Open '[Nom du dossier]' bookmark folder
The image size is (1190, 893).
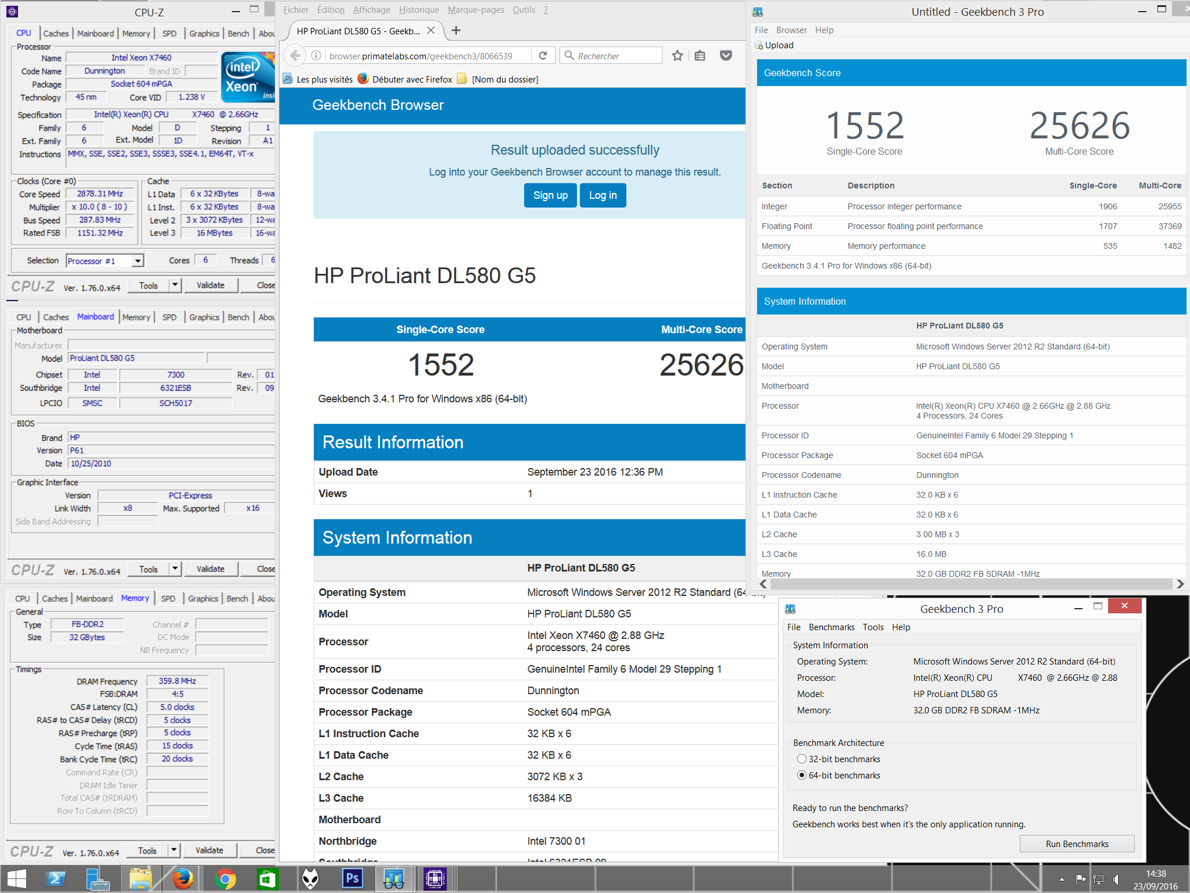point(498,79)
